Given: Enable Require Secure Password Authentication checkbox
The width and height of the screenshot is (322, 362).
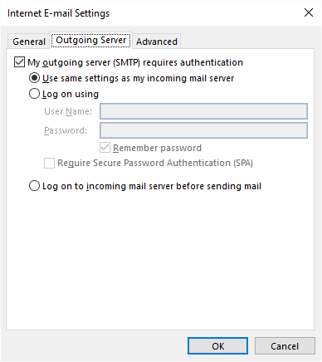Looking at the screenshot, I should pos(49,163).
